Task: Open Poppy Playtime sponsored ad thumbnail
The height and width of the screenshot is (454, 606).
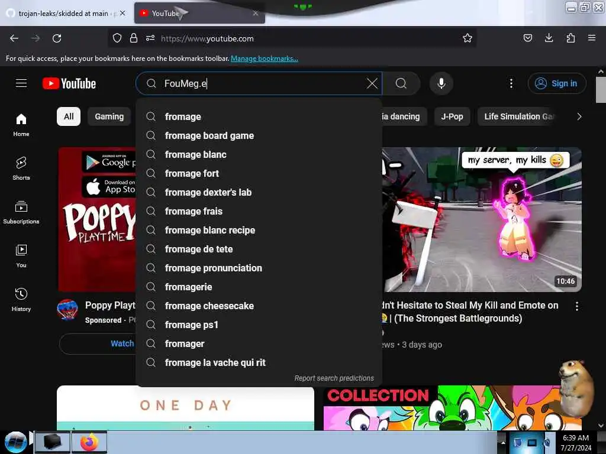Action: [x=97, y=219]
